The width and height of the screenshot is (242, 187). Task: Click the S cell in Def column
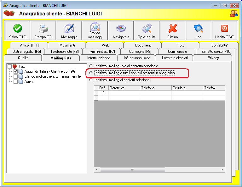point(103,93)
